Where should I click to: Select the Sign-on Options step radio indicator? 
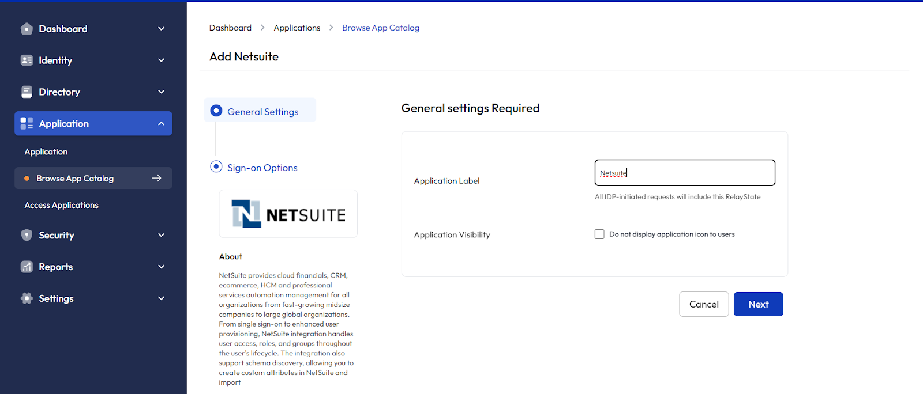click(x=216, y=166)
